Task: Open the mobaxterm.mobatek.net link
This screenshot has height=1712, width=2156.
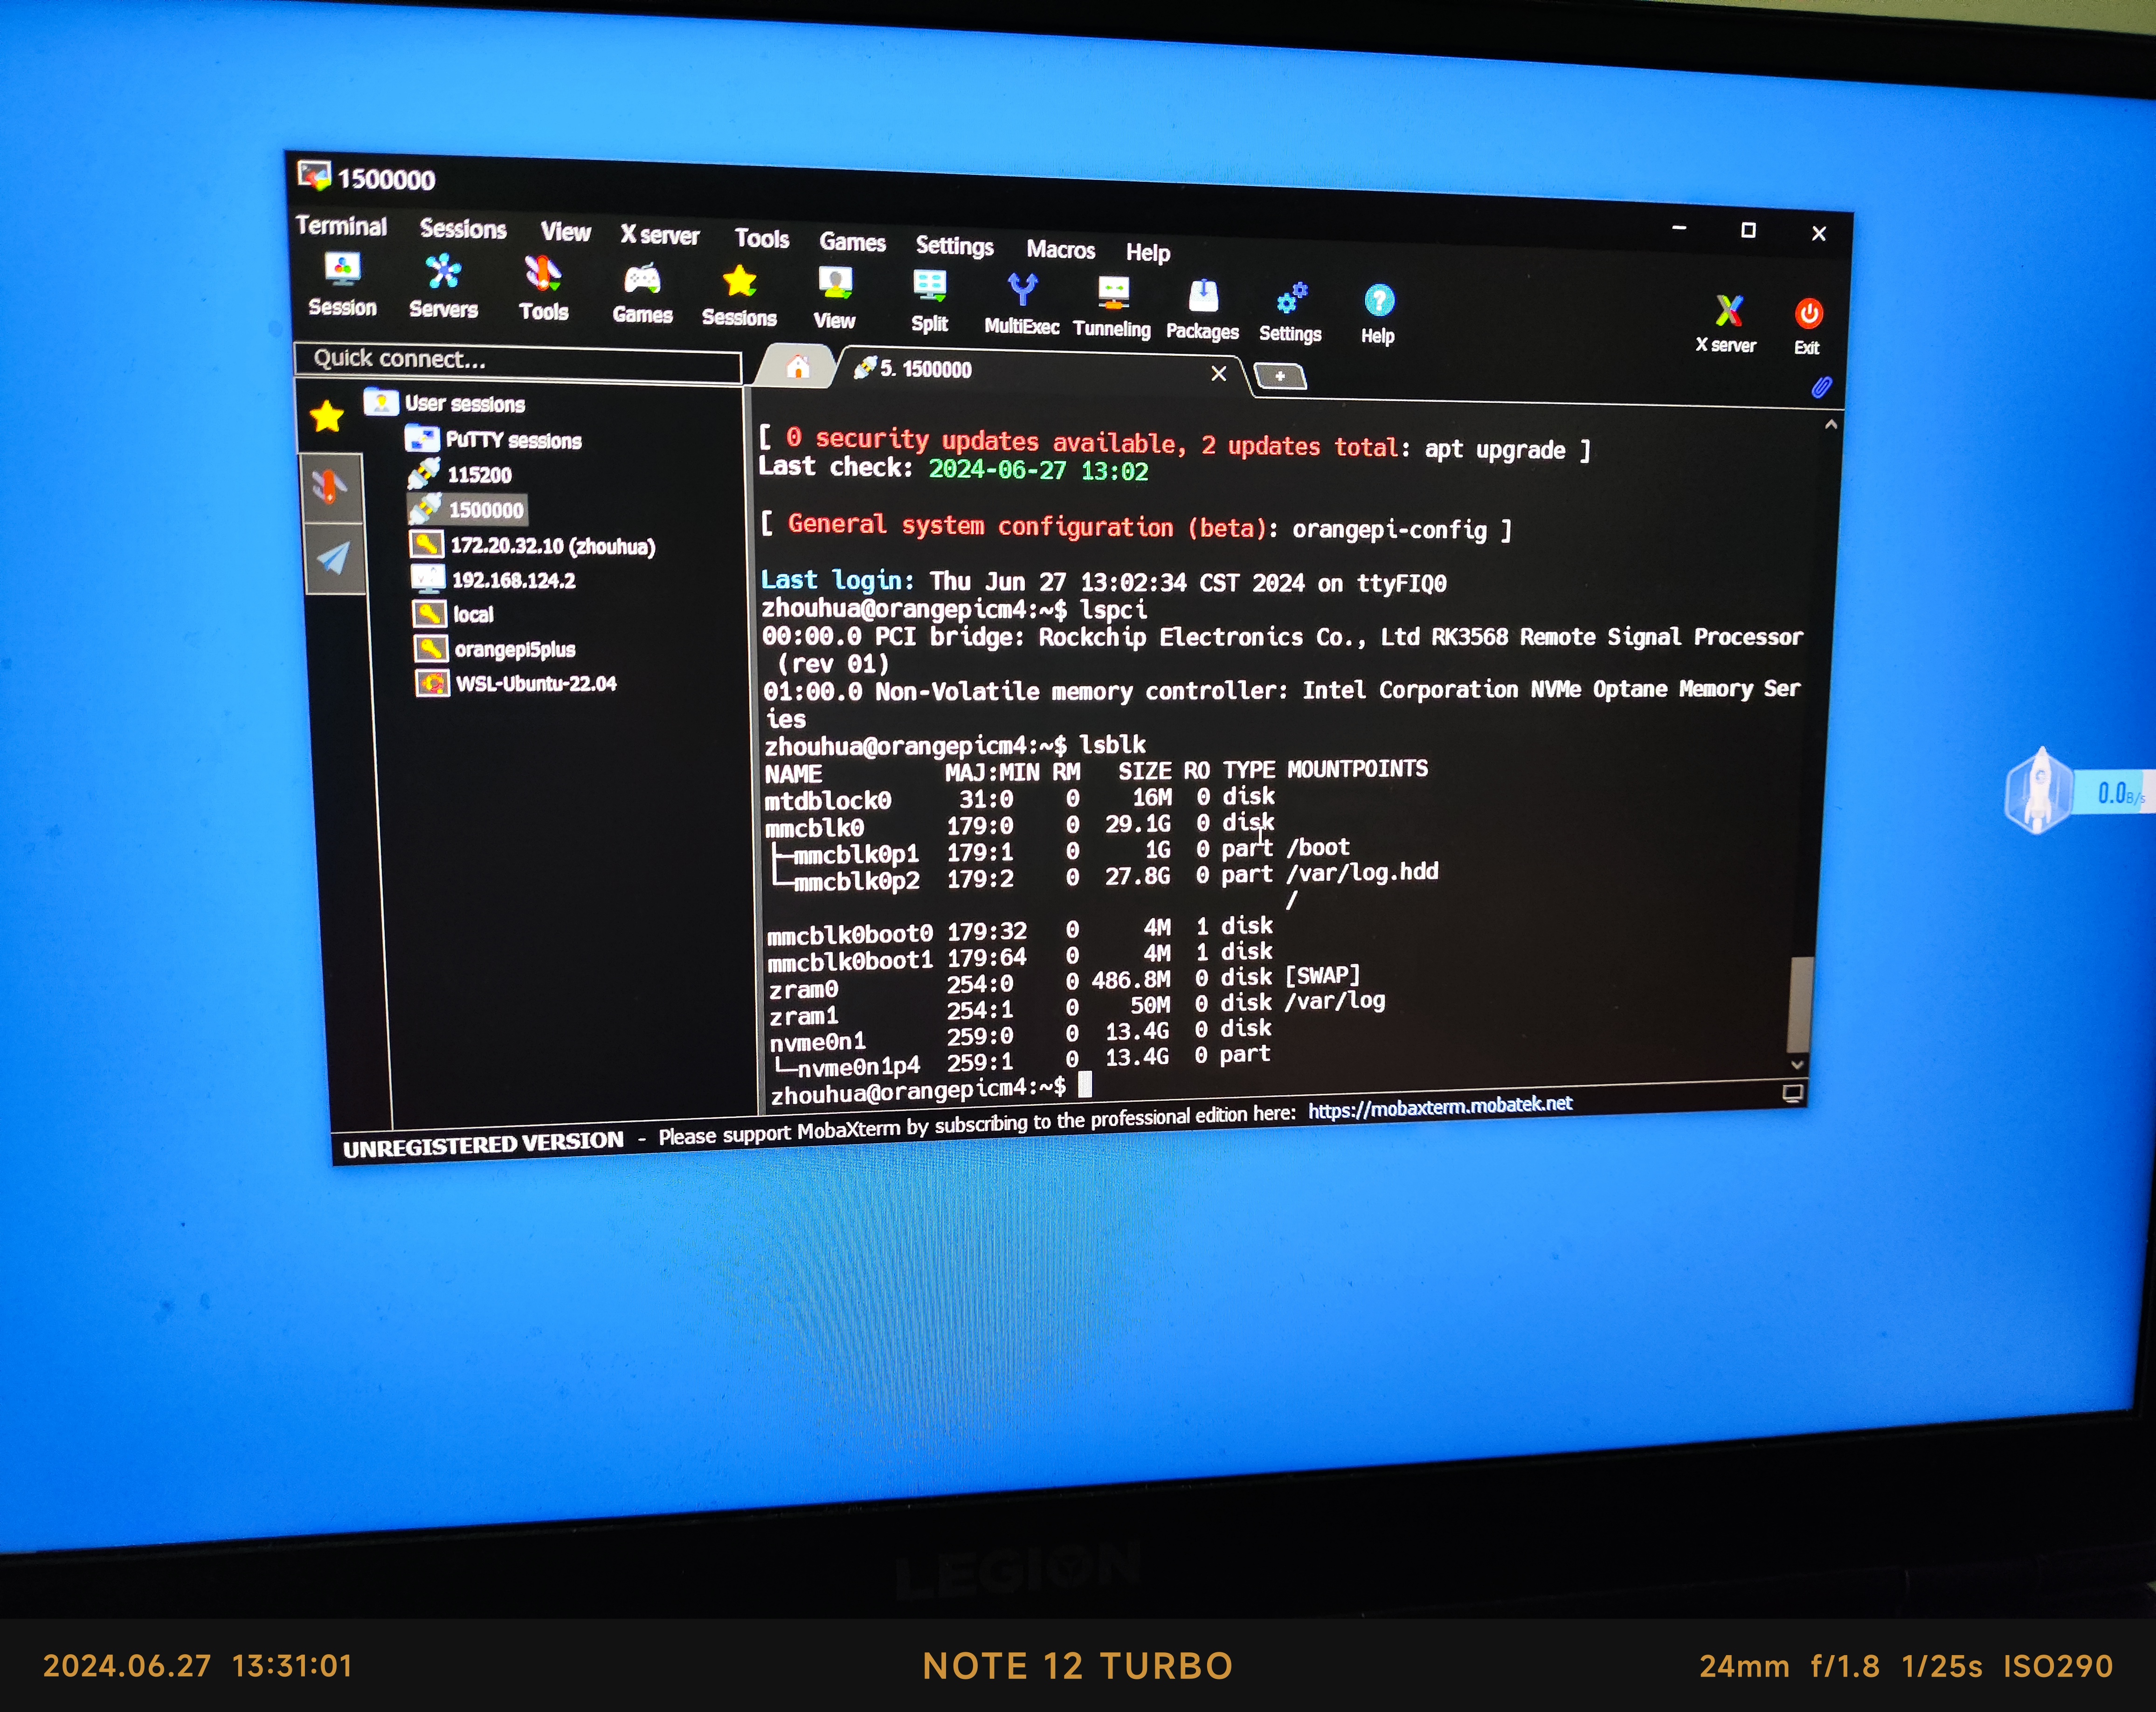Action: [1440, 1106]
